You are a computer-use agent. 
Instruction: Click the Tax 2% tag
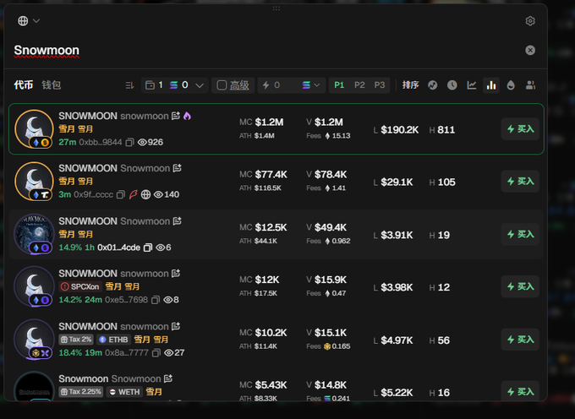[x=76, y=340]
